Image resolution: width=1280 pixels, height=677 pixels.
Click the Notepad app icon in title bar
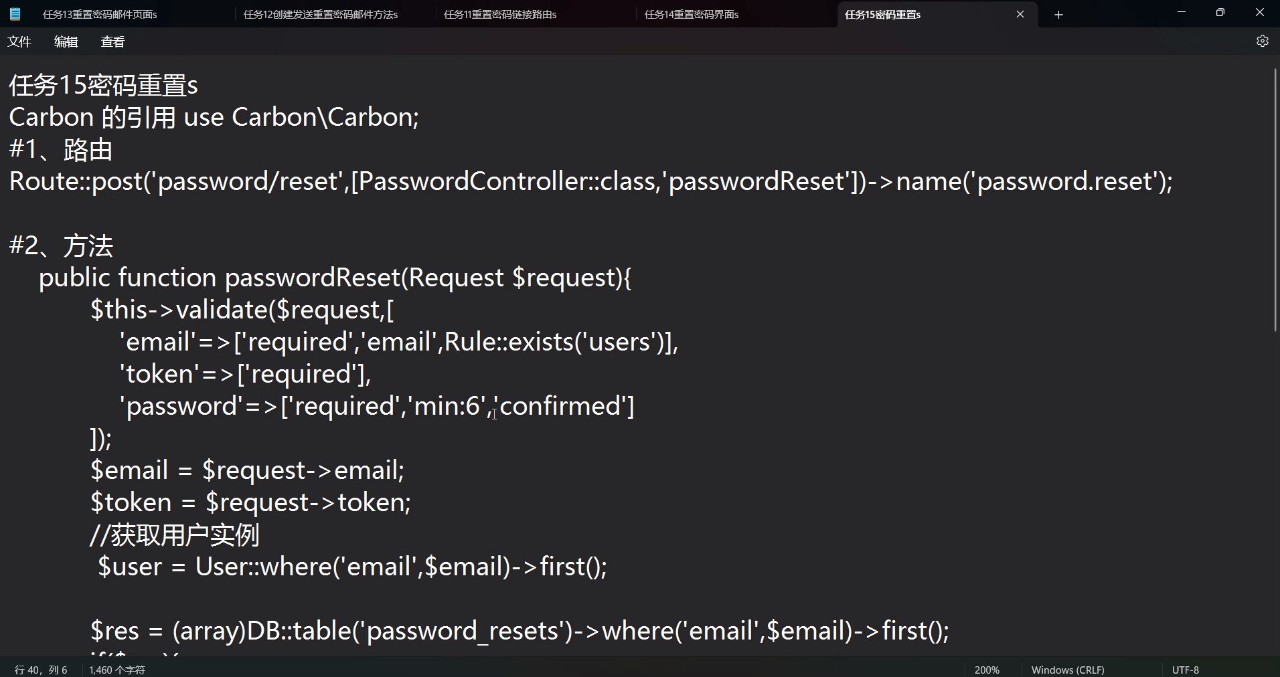coord(15,14)
